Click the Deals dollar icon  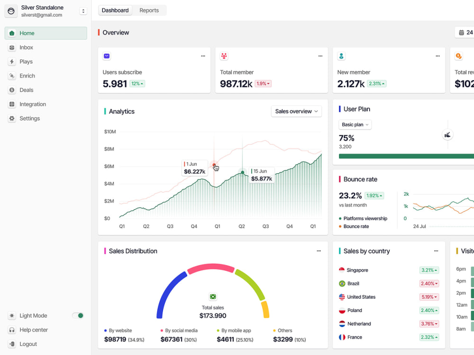pos(12,90)
